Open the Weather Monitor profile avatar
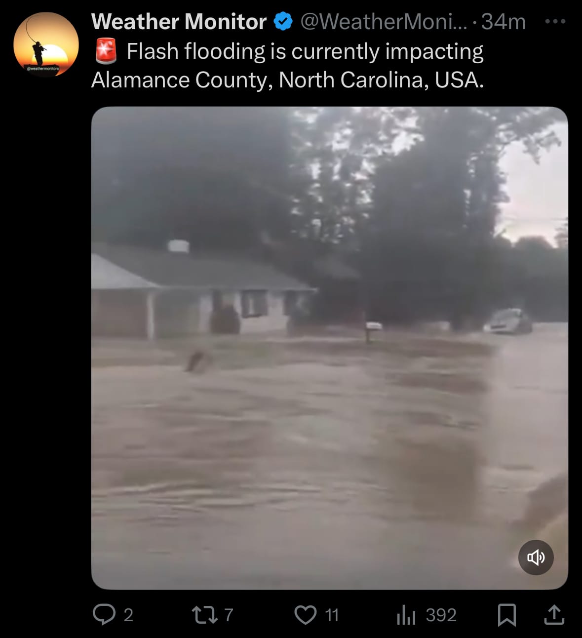This screenshot has width=582, height=638. [46, 44]
